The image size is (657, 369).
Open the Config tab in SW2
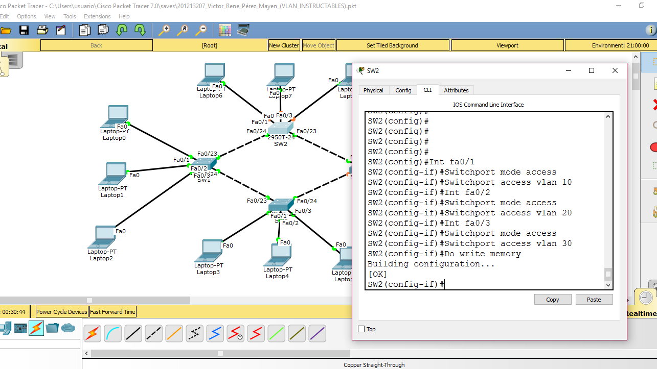403,90
